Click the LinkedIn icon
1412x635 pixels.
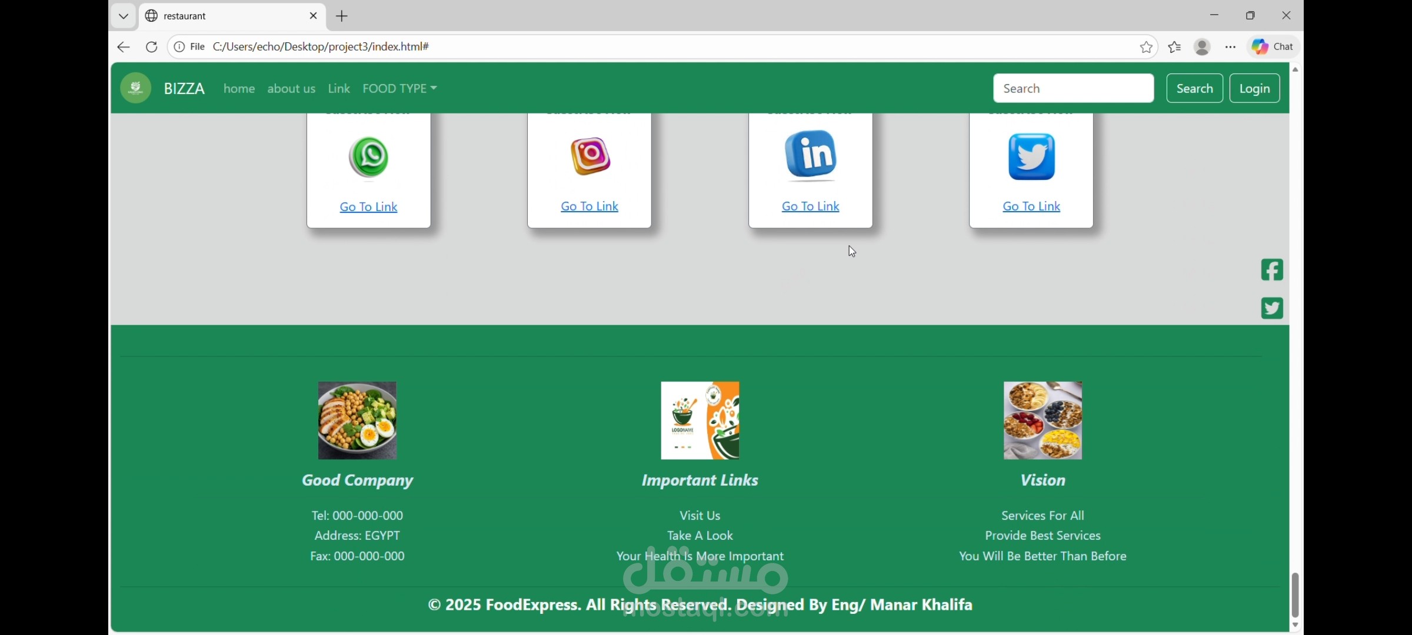pyautogui.click(x=811, y=155)
